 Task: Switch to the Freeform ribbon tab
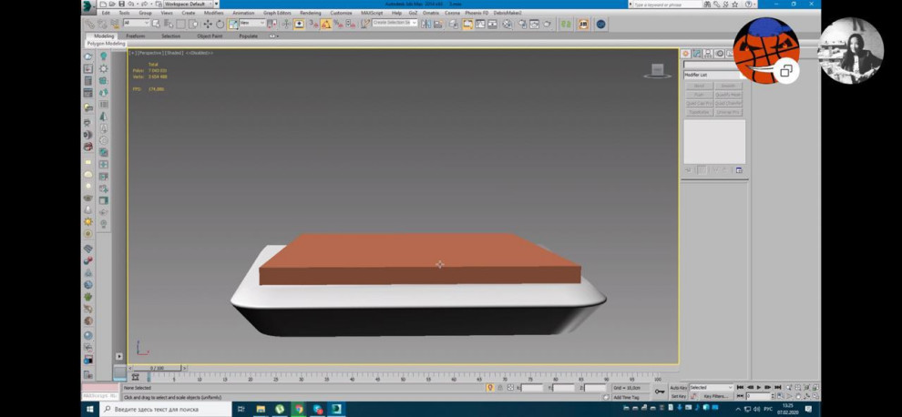coord(135,36)
